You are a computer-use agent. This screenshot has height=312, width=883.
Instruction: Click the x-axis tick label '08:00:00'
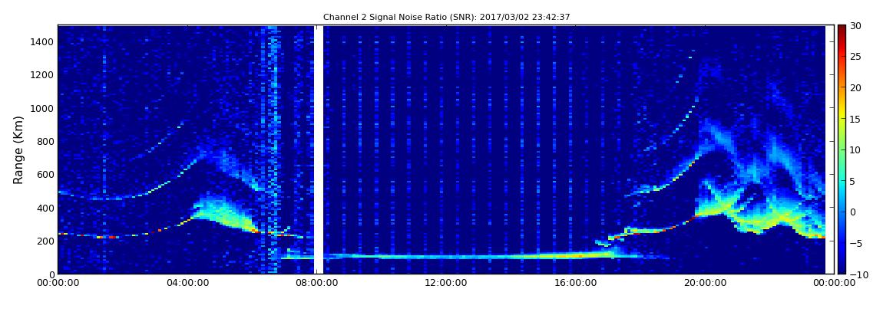(x=316, y=284)
